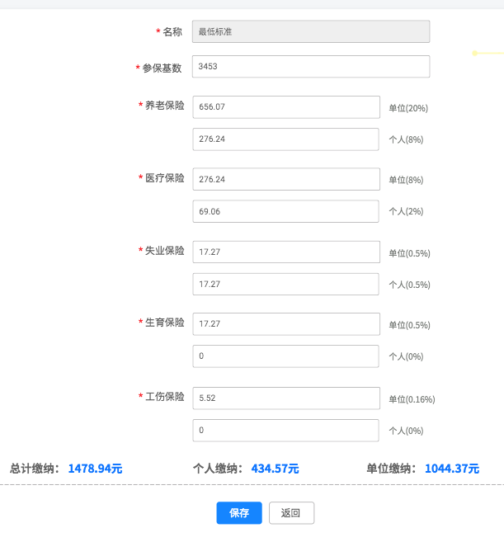This screenshot has width=504, height=542.
Task: Click the 返回 button
Action: coord(291,513)
